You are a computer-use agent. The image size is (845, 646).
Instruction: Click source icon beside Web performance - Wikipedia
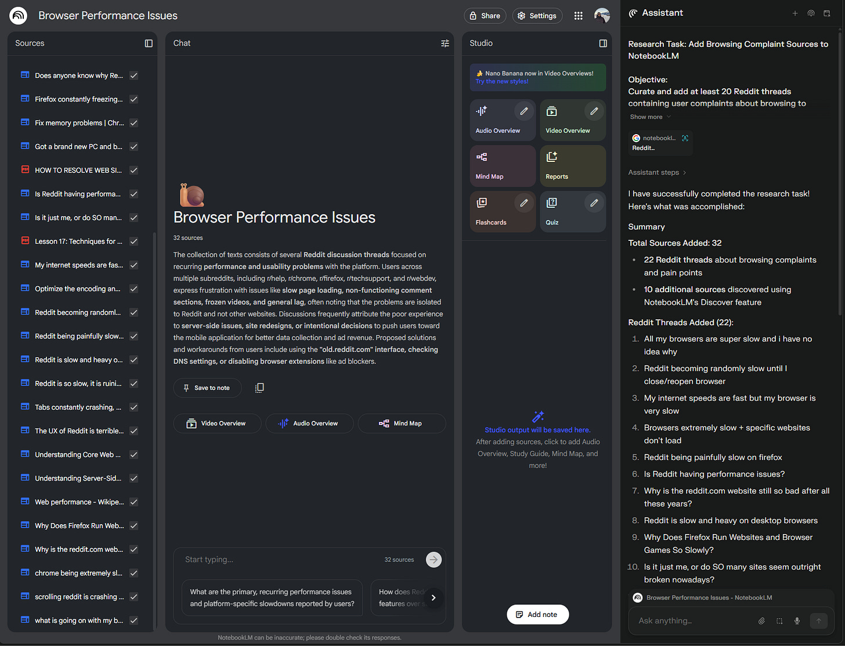[x=25, y=501]
